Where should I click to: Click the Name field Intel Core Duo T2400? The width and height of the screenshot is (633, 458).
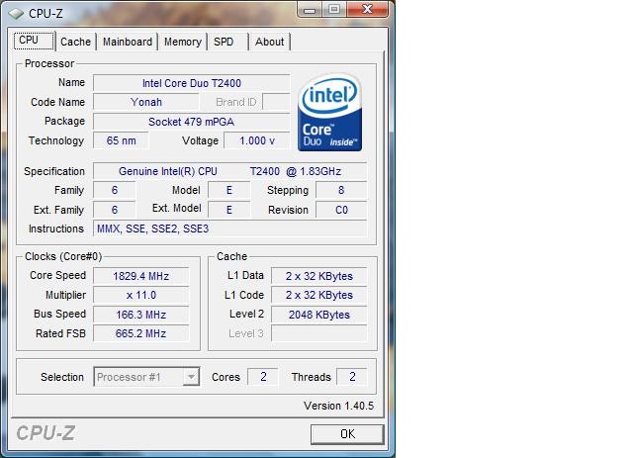191,83
